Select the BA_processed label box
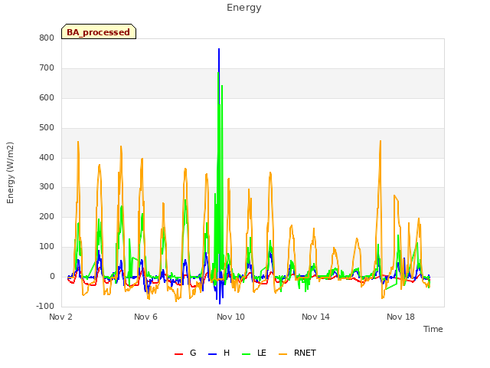 pos(99,31)
